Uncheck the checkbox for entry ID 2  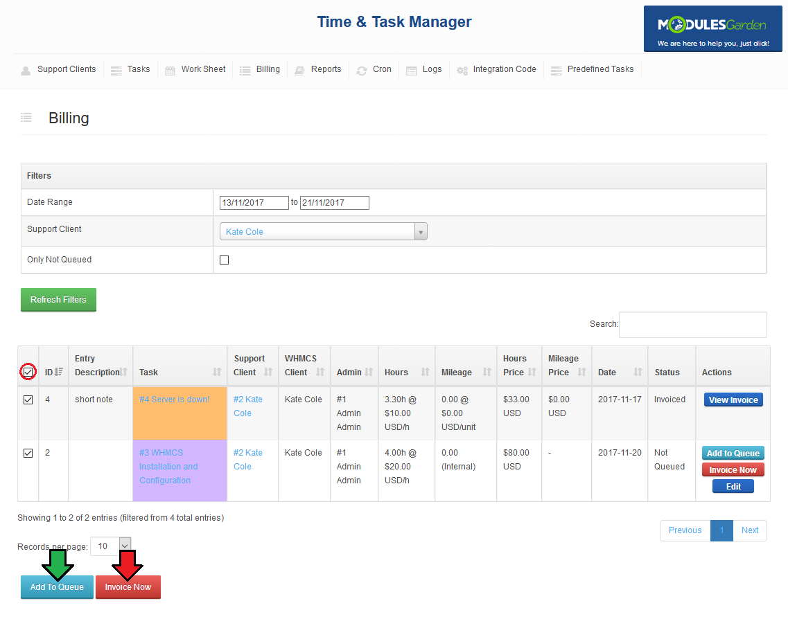pos(28,453)
